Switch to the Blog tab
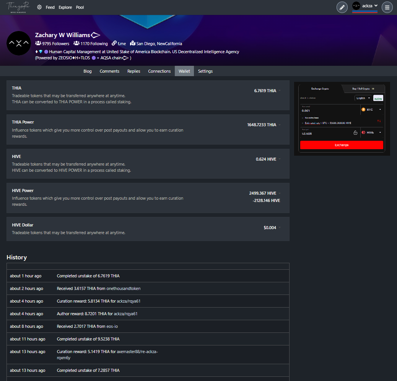Image resolution: width=397 pixels, height=381 pixels. (x=88, y=71)
